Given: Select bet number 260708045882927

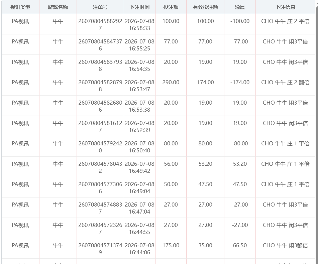Looking at the screenshot, I should [100, 24].
